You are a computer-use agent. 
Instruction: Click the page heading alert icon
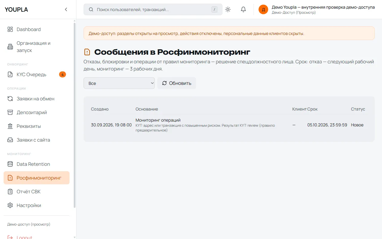(87, 52)
